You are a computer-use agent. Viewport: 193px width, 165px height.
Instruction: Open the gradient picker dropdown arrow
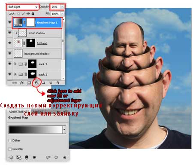point(64,130)
